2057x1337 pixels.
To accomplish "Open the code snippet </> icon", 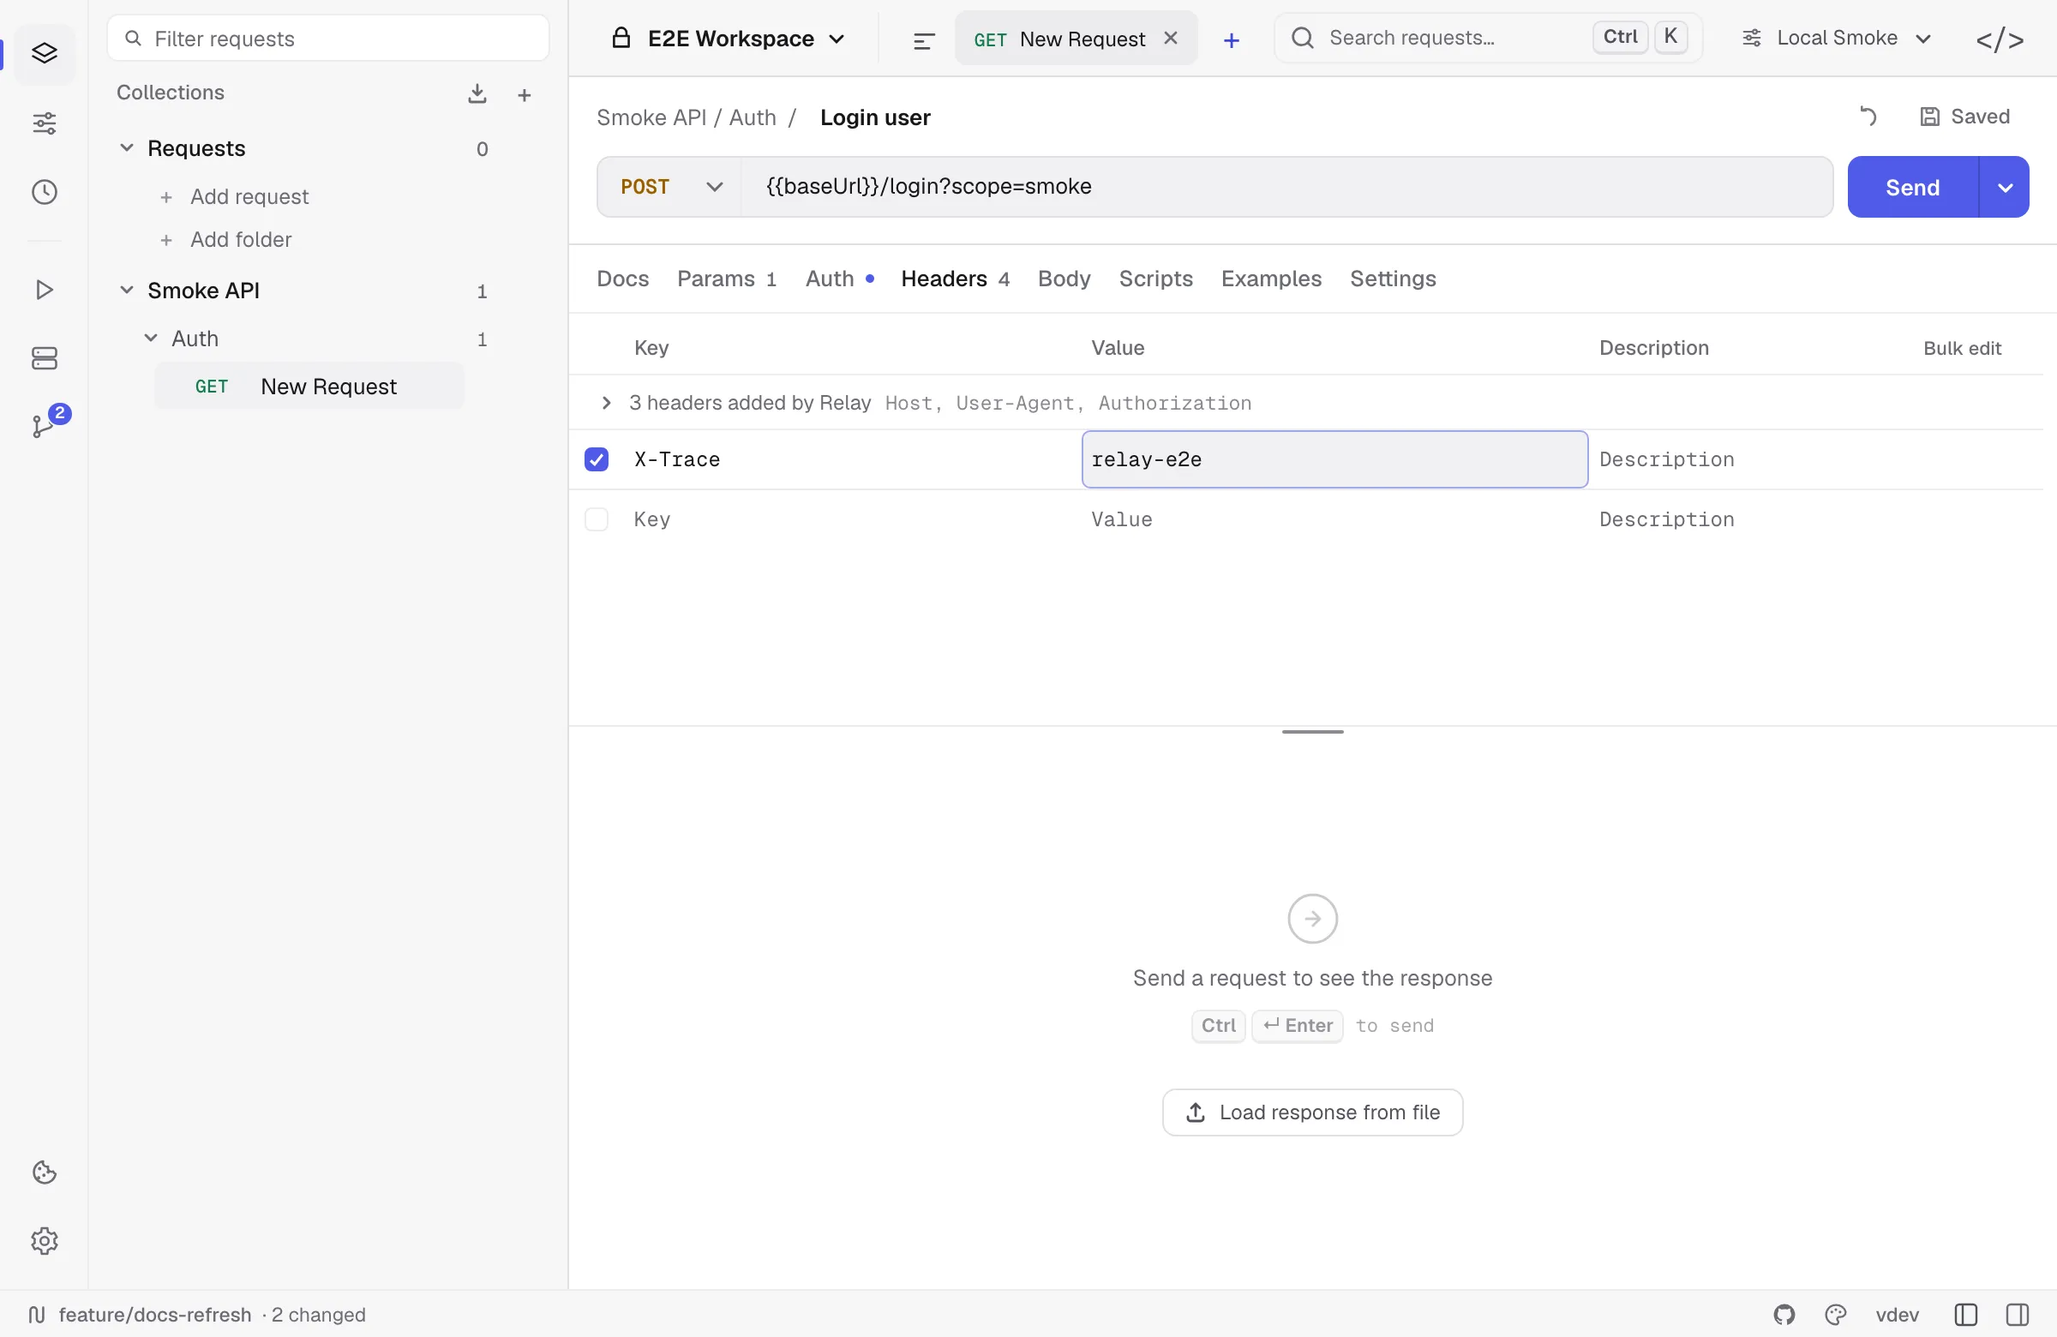I will coord(2000,39).
